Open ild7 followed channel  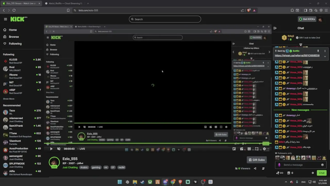22,84
